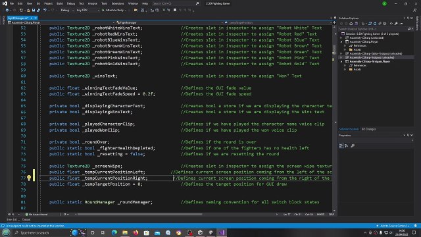
Task: Click the Open File folder toolbar icon
Action: (x=28, y=11)
